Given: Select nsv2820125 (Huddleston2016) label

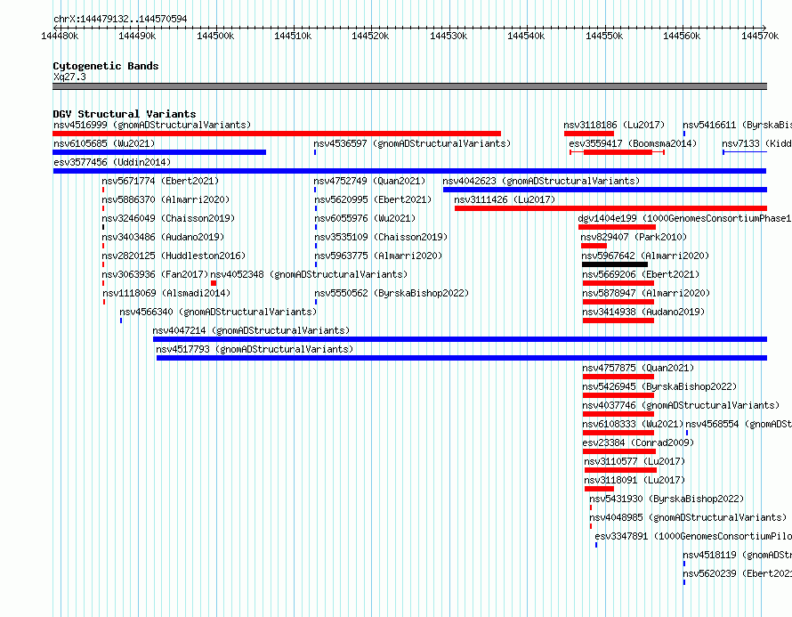Looking at the screenshot, I should pyautogui.click(x=174, y=256).
